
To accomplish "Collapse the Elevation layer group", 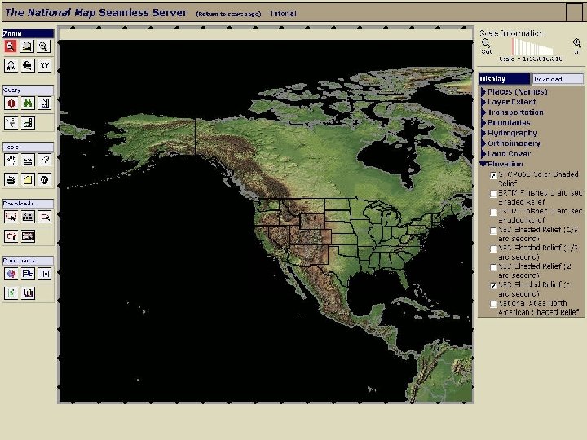I will tap(483, 164).
